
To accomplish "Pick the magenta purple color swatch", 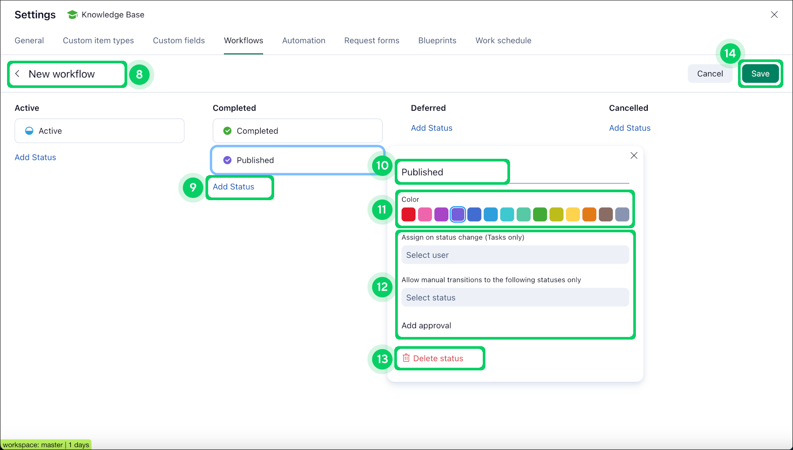I will (x=441, y=214).
